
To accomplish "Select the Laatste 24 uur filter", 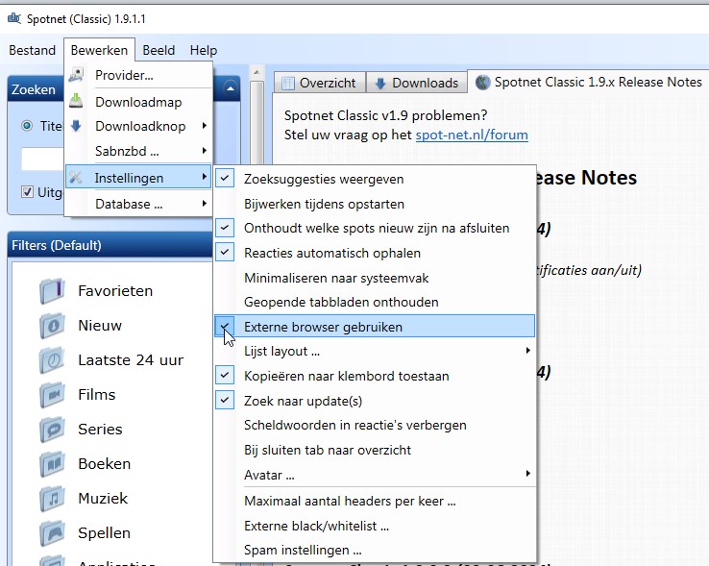I will (131, 360).
